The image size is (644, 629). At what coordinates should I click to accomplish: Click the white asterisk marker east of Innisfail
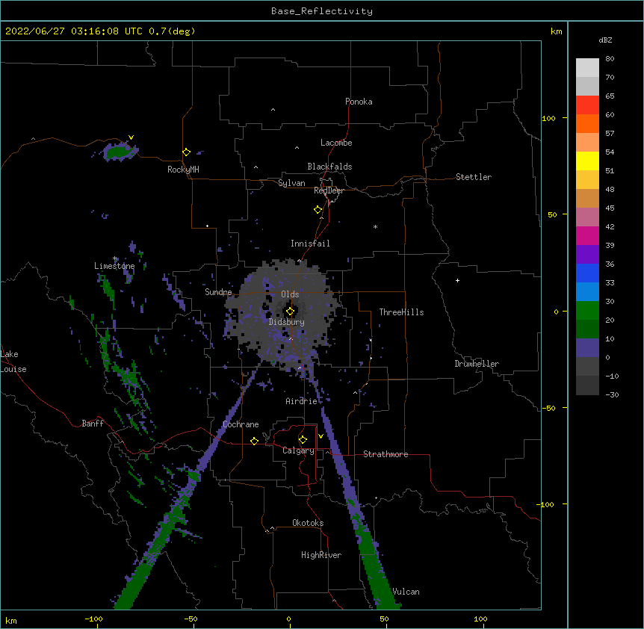pyautogui.click(x=375, y=226)
